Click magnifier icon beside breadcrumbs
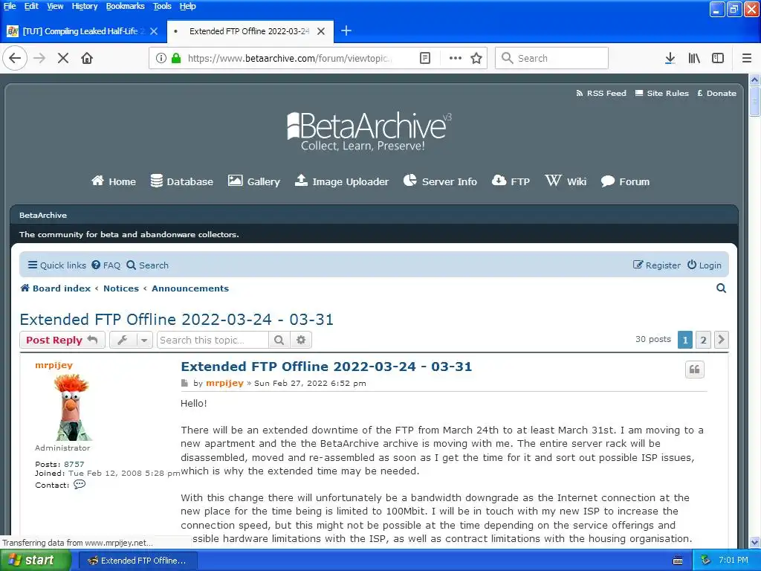 pyautogui.click(x=721, y=288)
